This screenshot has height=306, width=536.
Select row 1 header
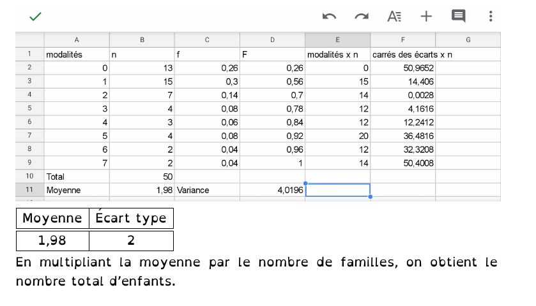point(29,55)
